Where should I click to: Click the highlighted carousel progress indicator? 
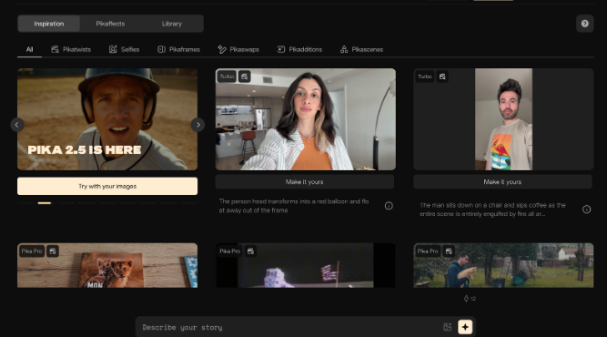coord(45,202)
